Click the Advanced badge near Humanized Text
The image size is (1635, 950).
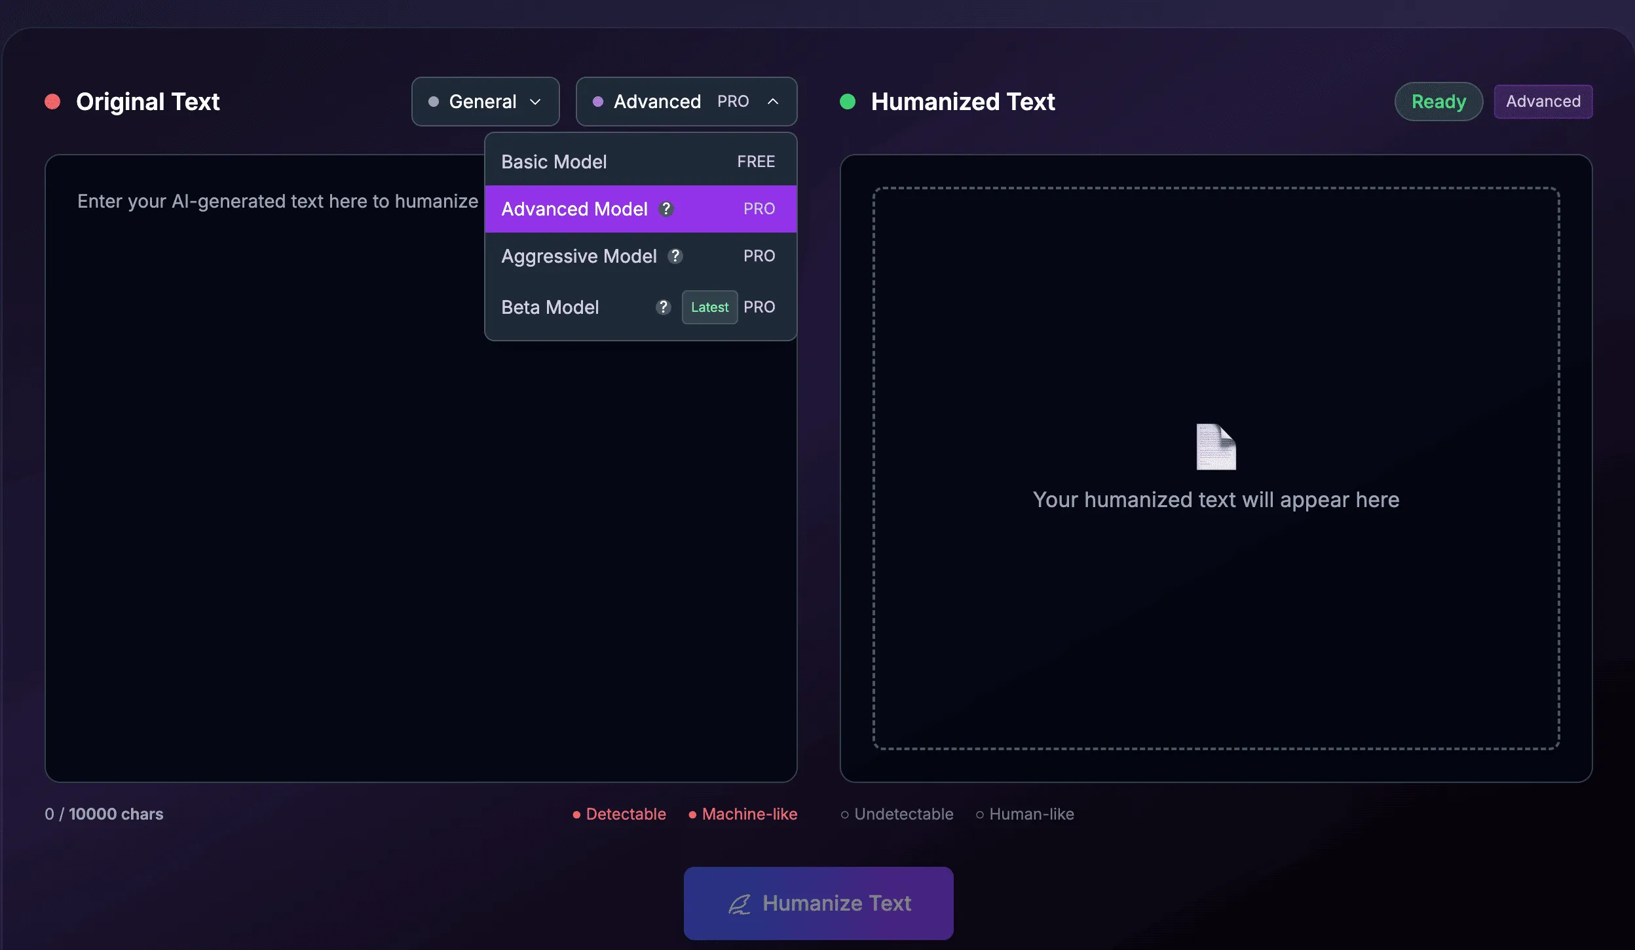pyautogui.click(x=1543, y=102)
